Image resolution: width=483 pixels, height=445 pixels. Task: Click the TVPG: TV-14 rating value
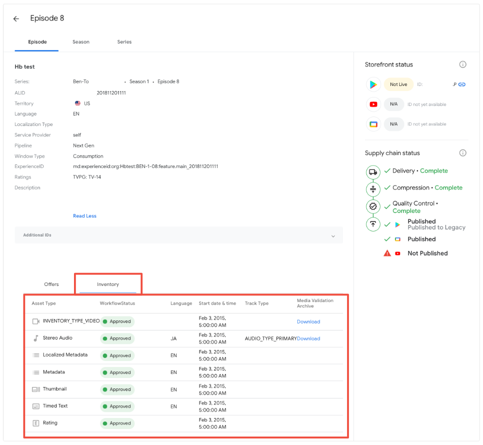point(87,177)
